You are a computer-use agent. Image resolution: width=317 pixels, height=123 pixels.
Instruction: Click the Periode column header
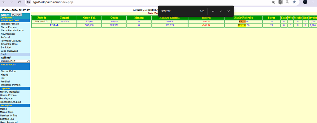click(42, 18)
